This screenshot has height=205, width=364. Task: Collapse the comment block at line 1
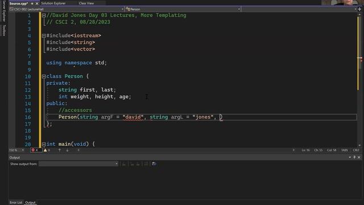[44, 15]
